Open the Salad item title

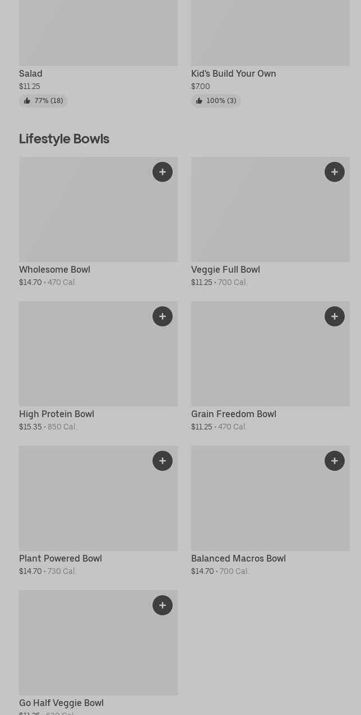(31, 73)
